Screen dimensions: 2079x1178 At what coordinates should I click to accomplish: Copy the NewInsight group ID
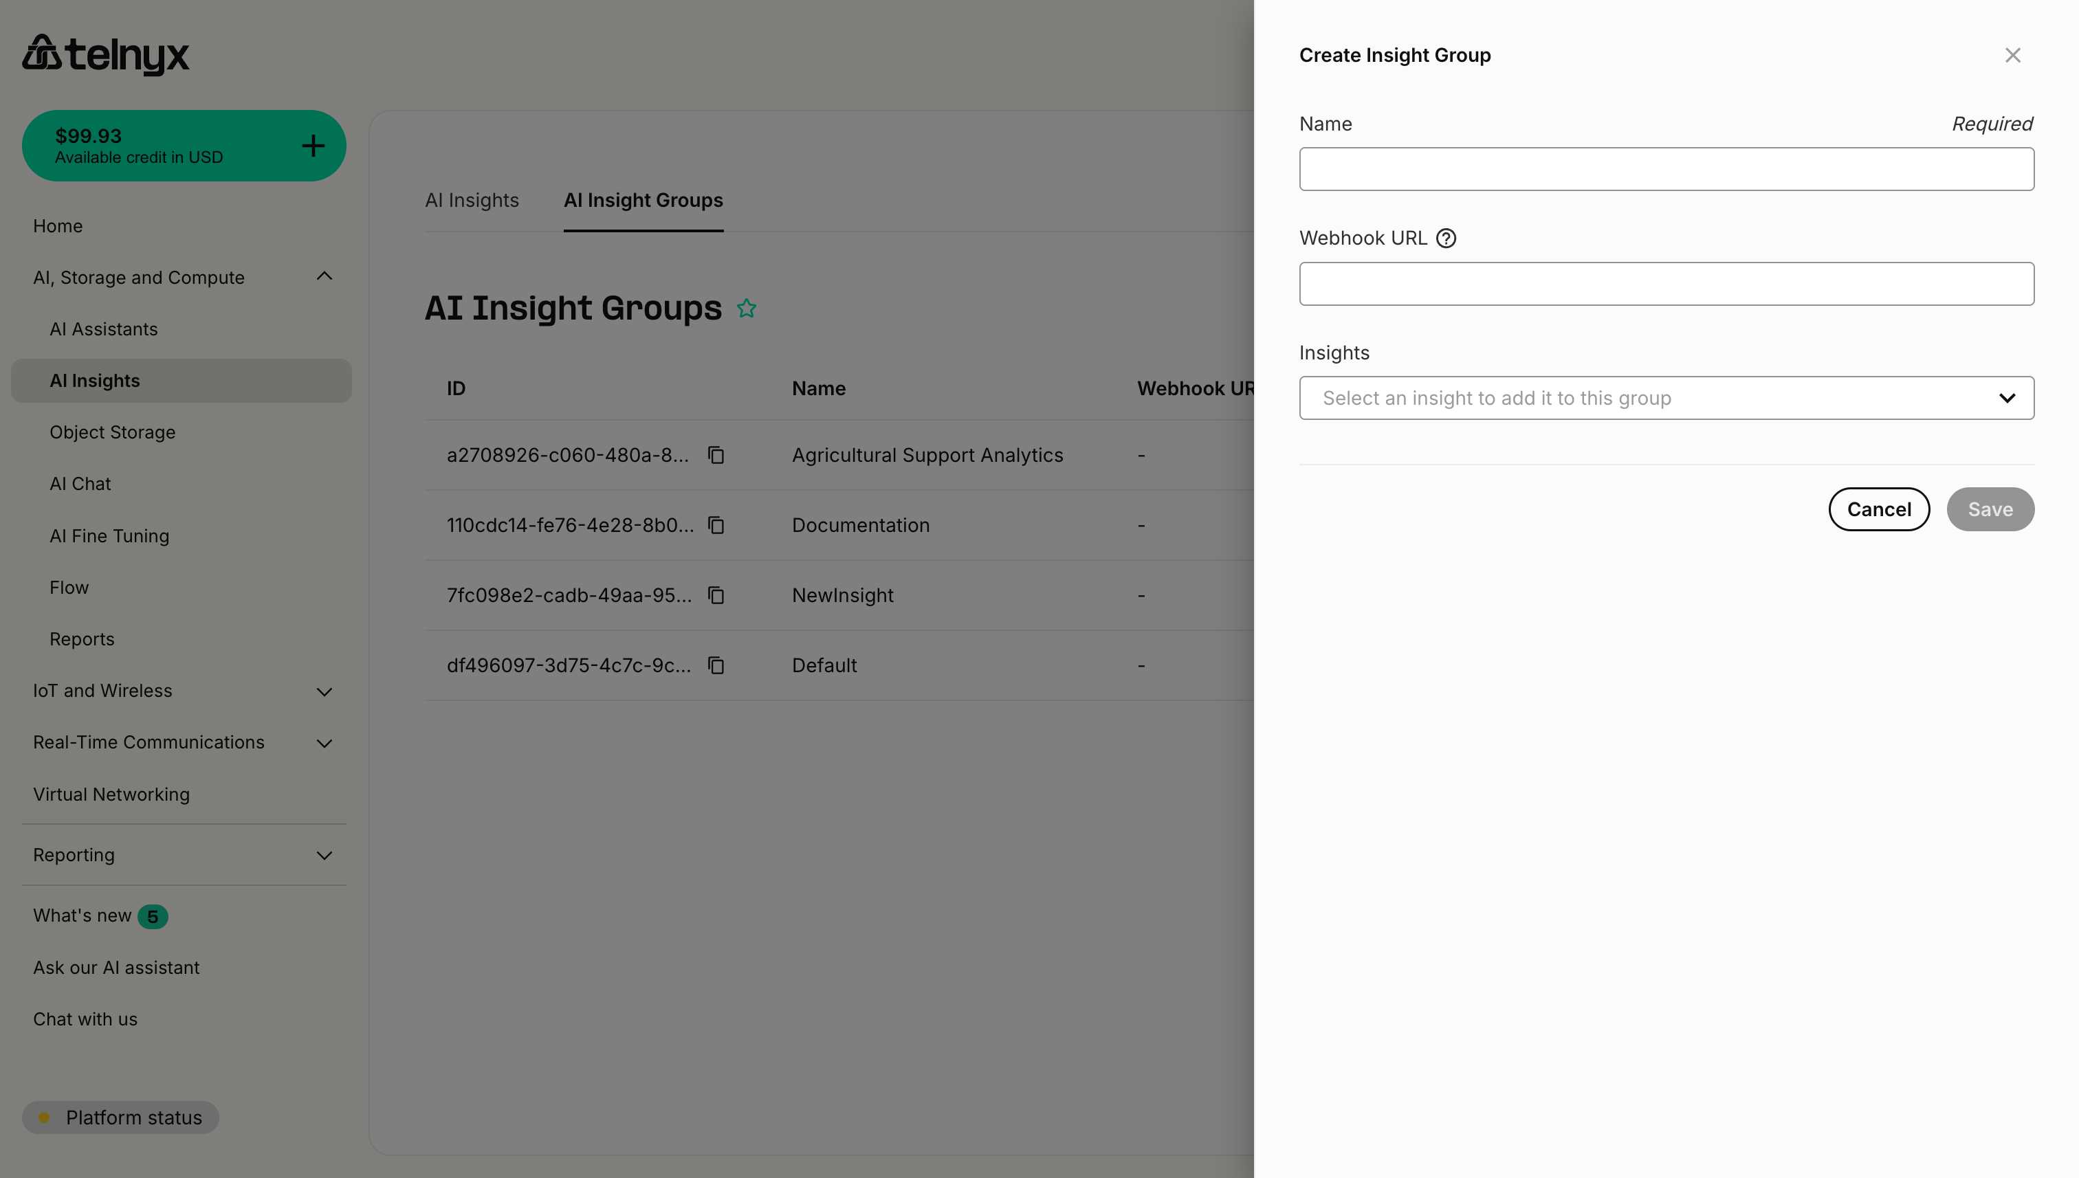click(716, 595)
